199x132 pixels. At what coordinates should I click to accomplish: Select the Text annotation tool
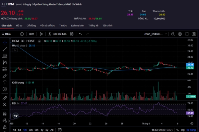pos(5,82)
